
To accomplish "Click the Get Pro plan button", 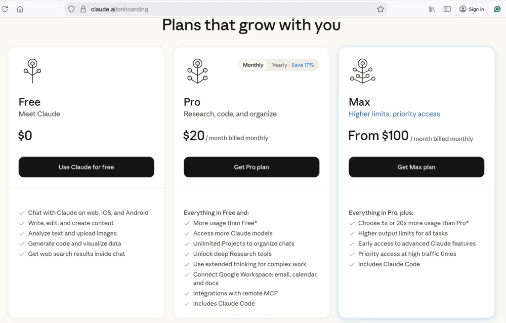I will pyautogui.click(x=252, y=167).
